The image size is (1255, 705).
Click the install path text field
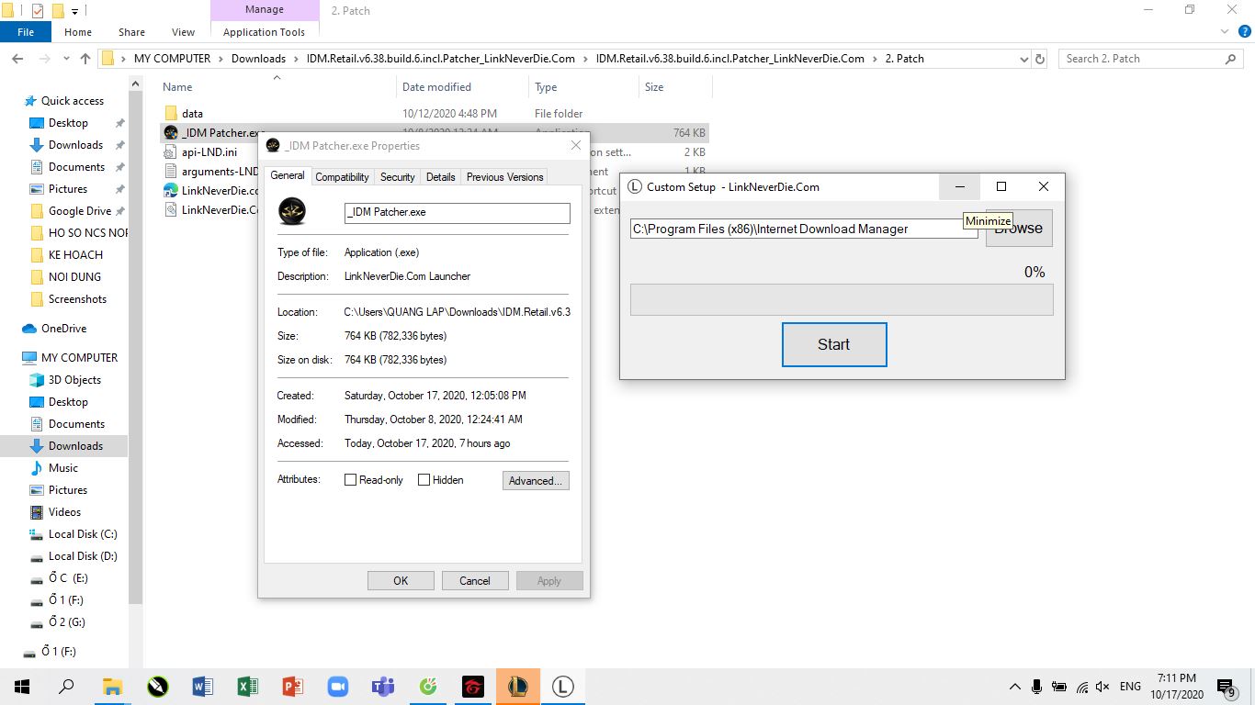(804, 229)
